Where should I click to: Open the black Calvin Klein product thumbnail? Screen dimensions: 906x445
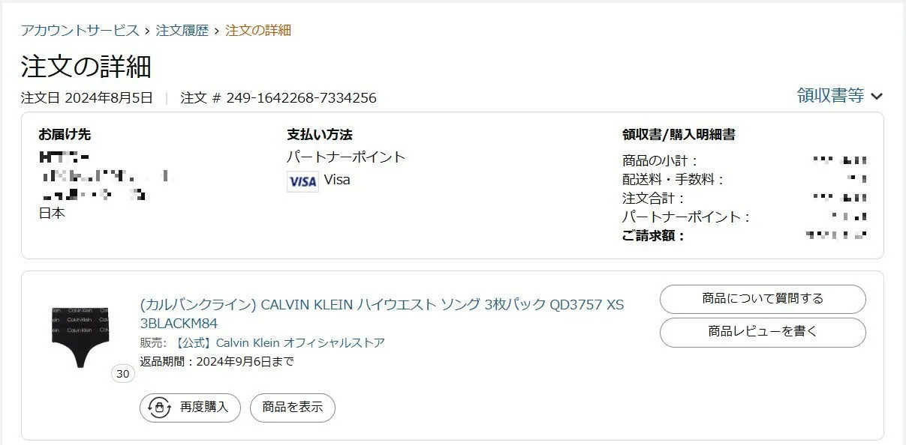(81, 335)
